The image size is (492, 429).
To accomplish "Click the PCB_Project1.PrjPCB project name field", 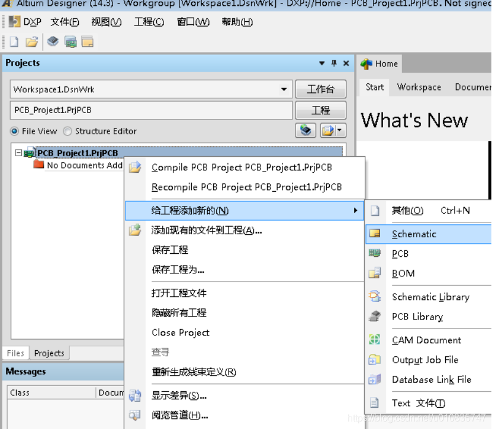I will pos(151,110).
